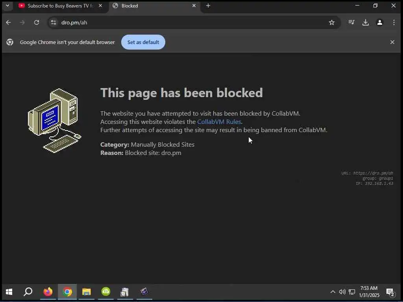Open the Windows Start menu
Image resolution: width=403 pixels, height=302 pixels.
9,292
